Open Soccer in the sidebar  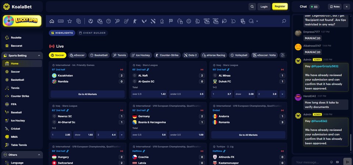point(22,72)
